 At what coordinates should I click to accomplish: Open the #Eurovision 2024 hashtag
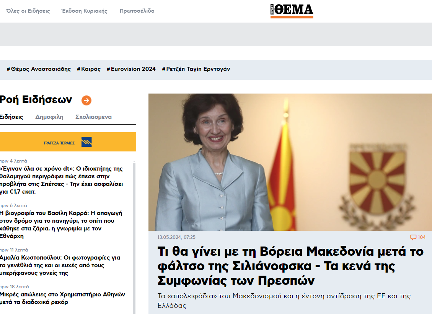(131, 69)
